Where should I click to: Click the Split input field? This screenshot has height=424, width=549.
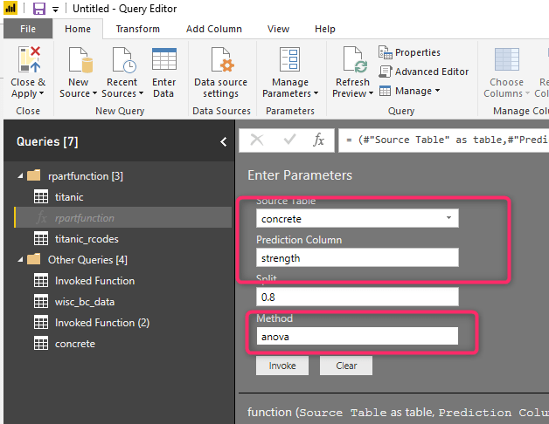coord(358,297)
